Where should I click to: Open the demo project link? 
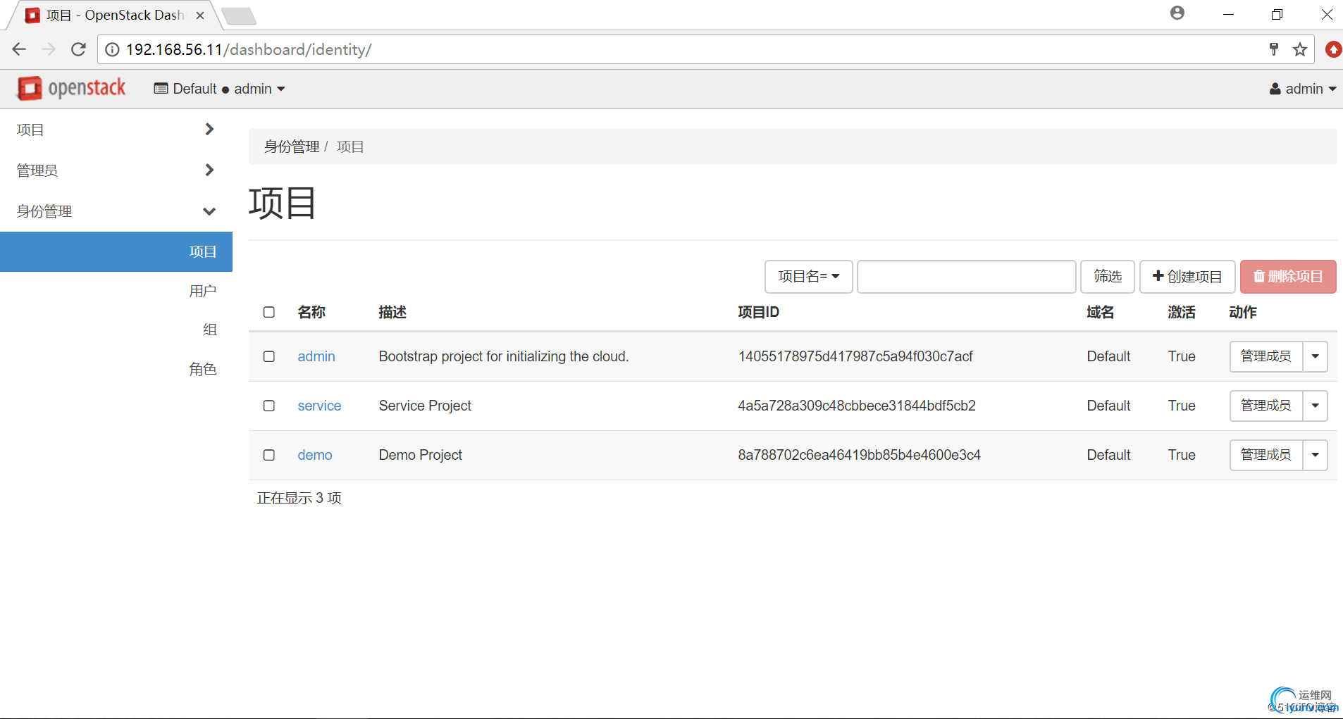(x=314, y=455)
